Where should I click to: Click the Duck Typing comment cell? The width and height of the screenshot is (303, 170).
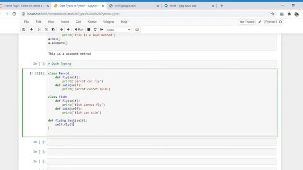161,64
